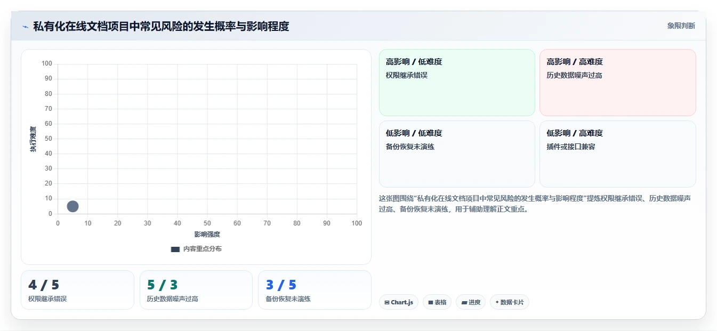This screenshot has width=717, height=331.
Task: Click the Chart.js tag chip
Action: coord(399,302)
